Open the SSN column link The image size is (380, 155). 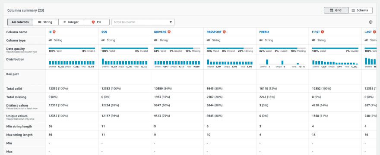(x=104, y=32)
